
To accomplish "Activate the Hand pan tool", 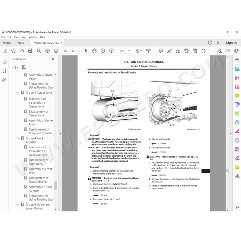I will (94, 51).
